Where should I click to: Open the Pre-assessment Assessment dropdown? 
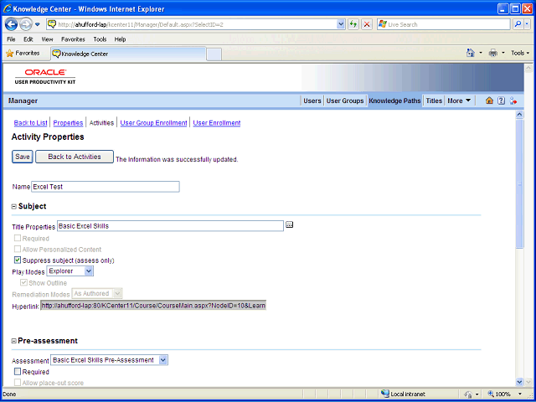point(109,360)
